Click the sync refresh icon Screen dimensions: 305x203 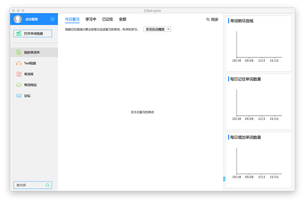(208, 19)
